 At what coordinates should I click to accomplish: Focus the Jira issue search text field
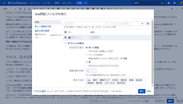[85, 23]
